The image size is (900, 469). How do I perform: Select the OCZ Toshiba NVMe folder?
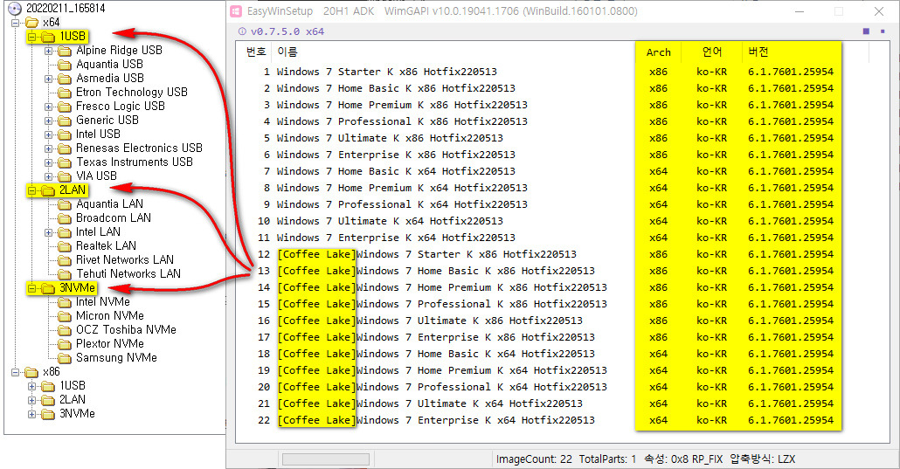coord(126,329)
